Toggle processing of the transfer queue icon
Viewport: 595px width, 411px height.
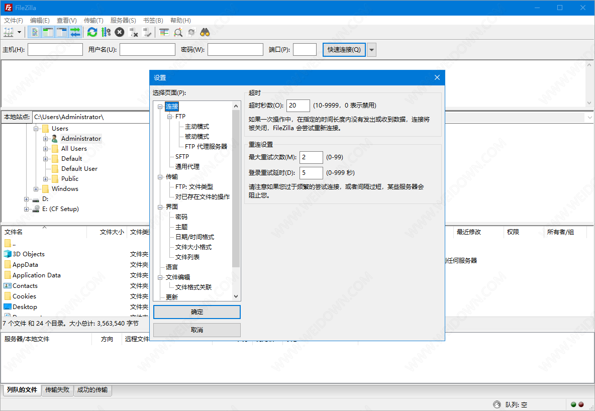pos(106,32)
